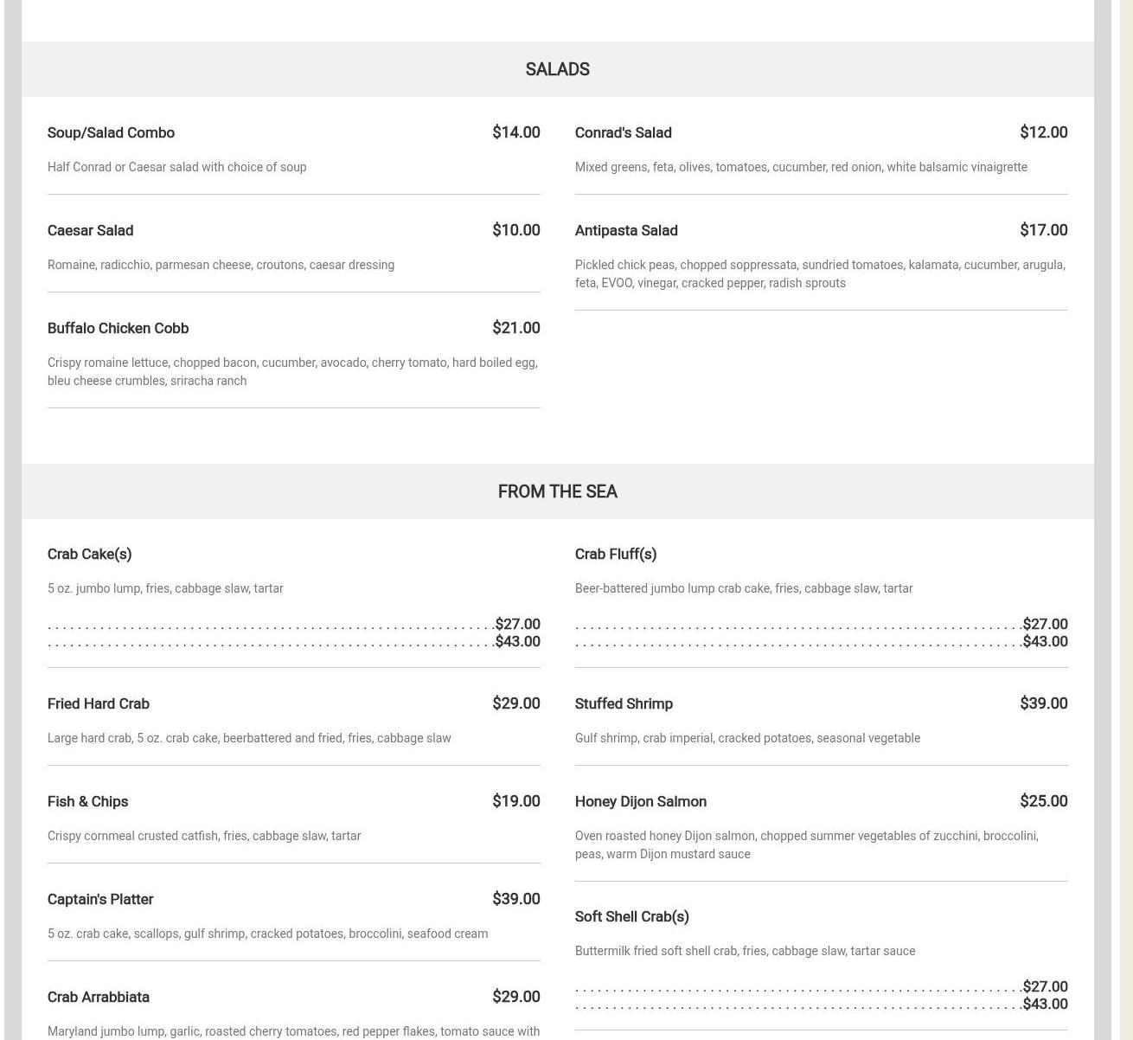Click the Crab Cake(s) item heading

point(89,554)
